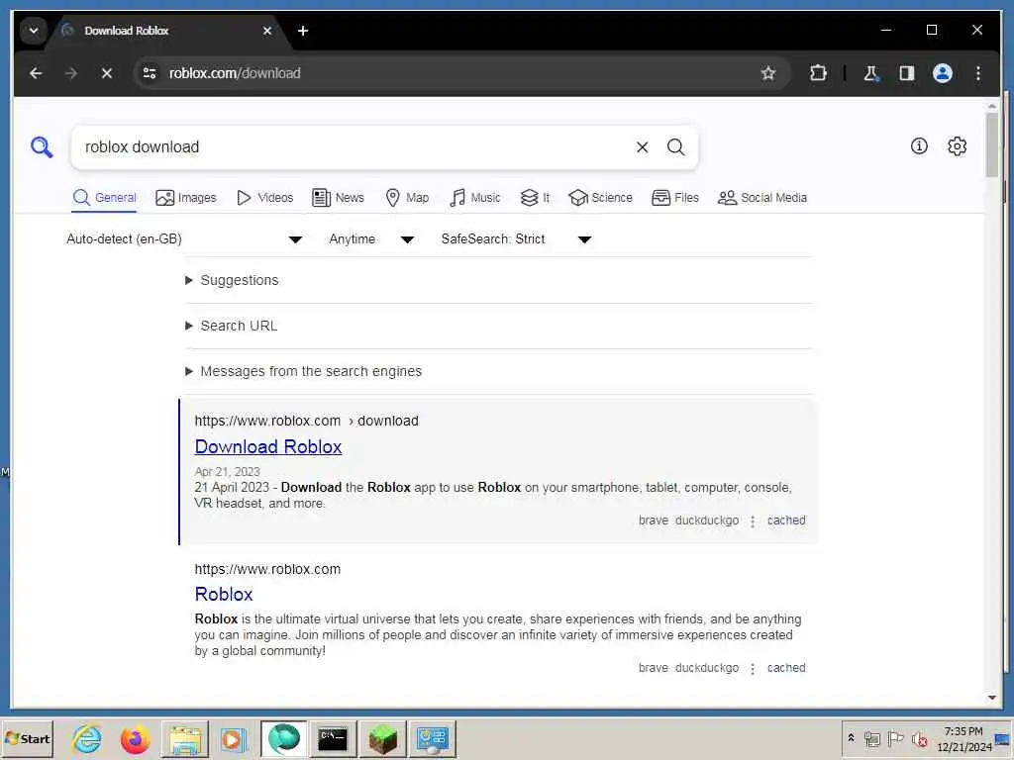1014x760 pixels.
Task: Show hidden system tray icons
Action: pyautogui.click(x=851, y=737)
